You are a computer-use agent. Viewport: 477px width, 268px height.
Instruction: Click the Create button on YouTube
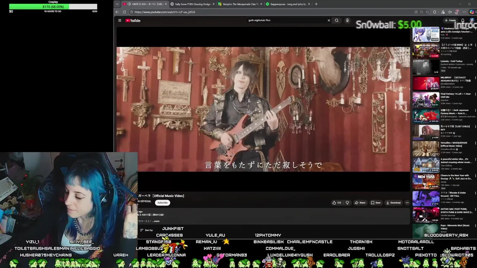pos(450,20)
